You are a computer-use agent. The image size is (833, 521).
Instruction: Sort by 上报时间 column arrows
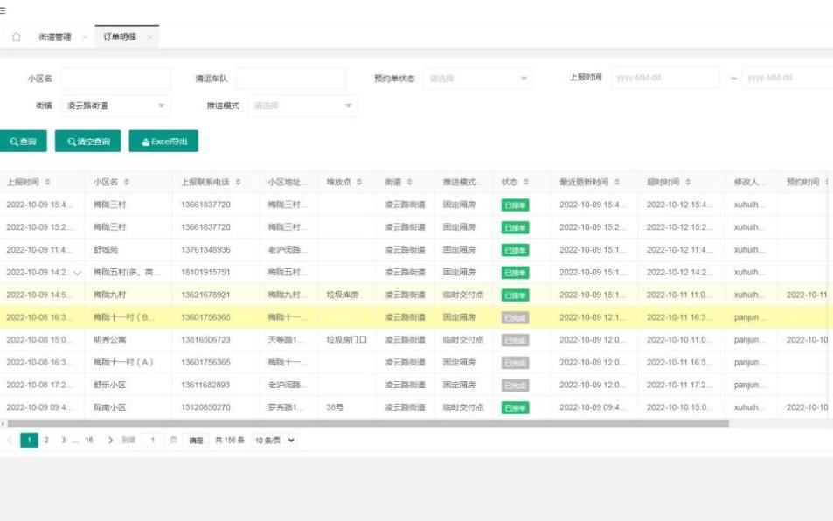click(47, 182)
